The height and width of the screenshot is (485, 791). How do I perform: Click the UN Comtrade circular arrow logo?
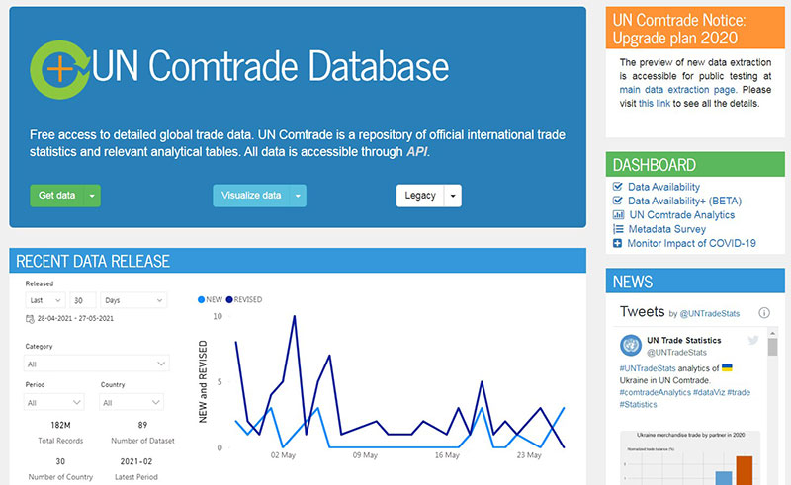tap(60, 69)
